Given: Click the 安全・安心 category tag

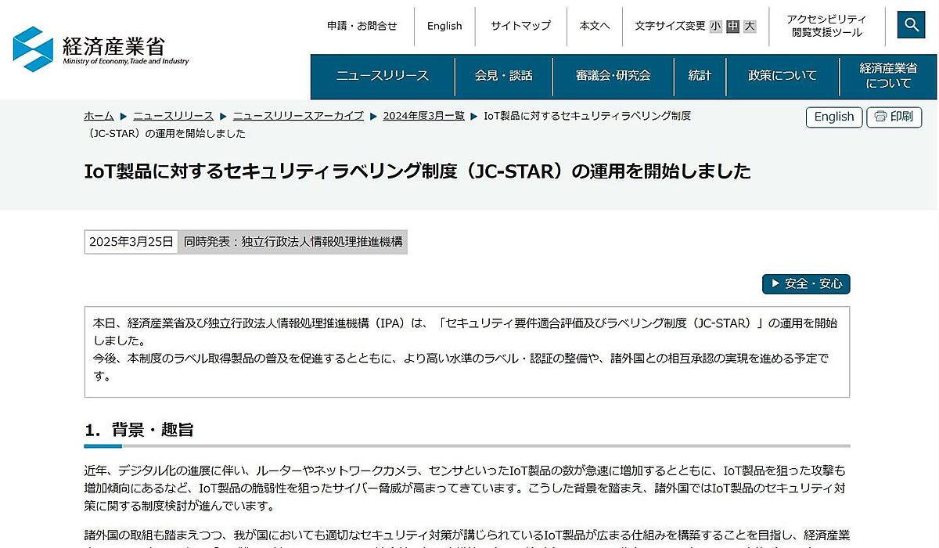Looking at the screenshot, I should [806, 283].
